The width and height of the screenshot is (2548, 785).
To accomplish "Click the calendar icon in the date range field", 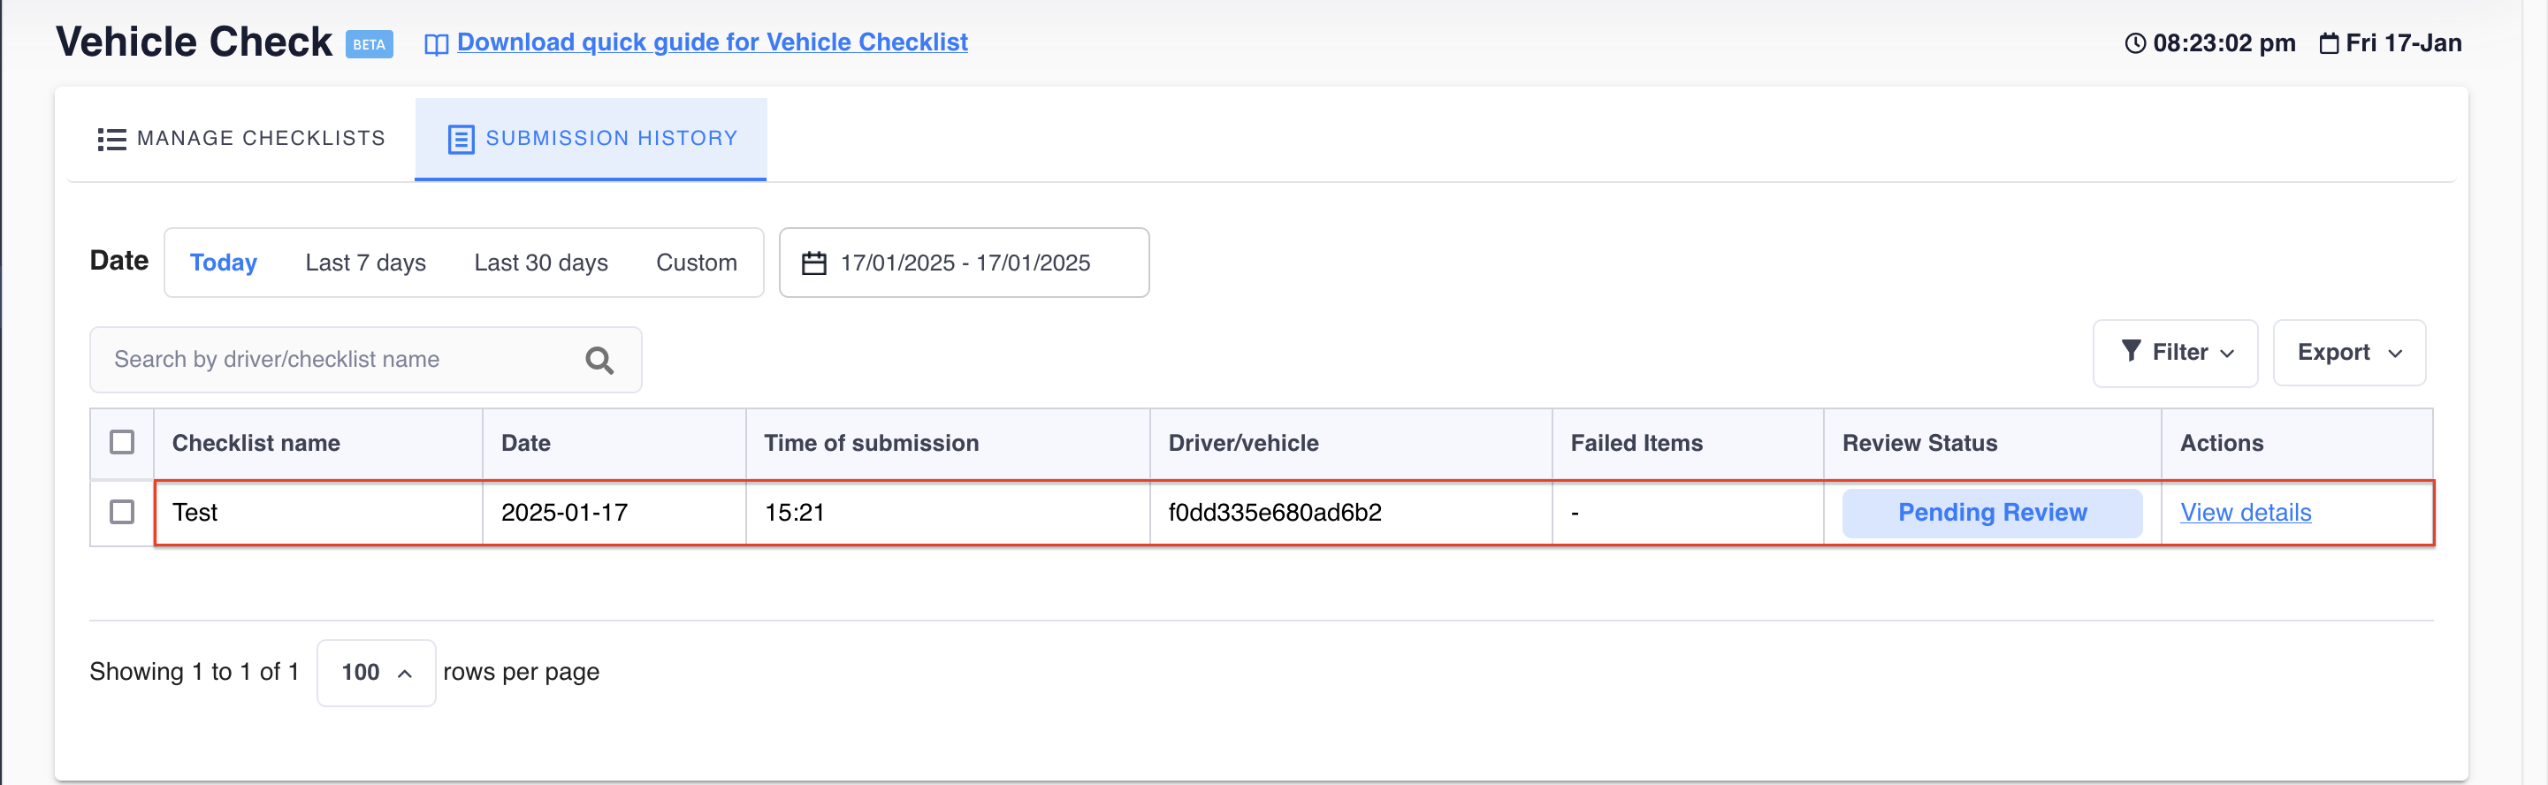I will (813, 263).
